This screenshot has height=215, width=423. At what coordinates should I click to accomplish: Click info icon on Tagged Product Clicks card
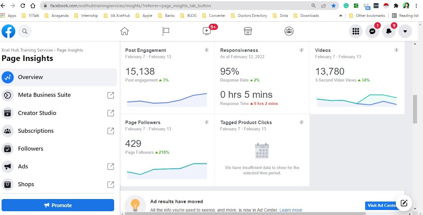click(x=301, y=122)
